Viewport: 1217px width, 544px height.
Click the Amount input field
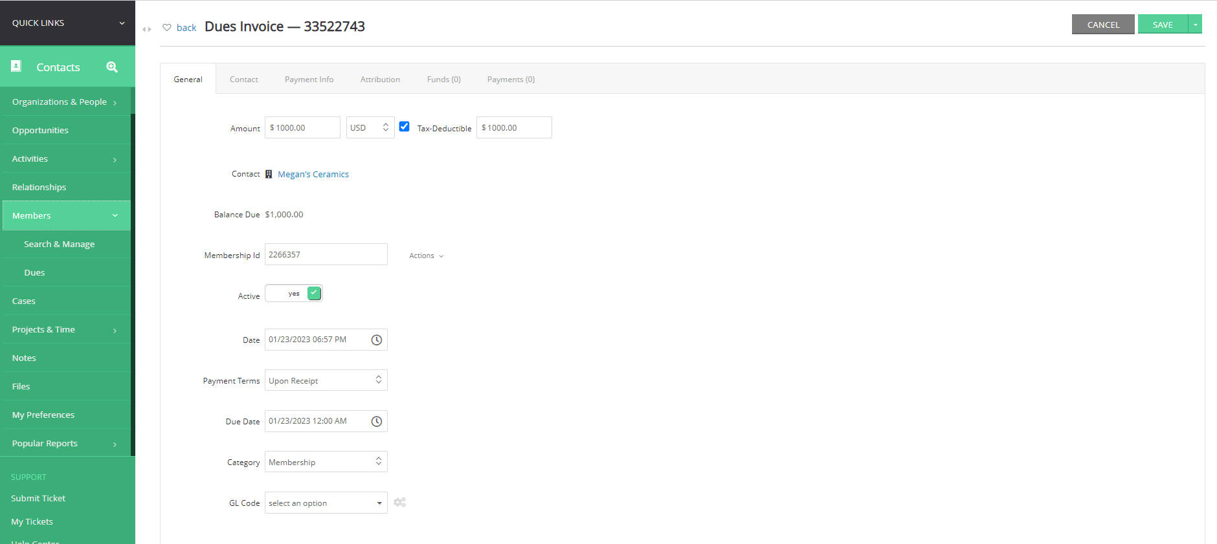click(x=302, y=127)
